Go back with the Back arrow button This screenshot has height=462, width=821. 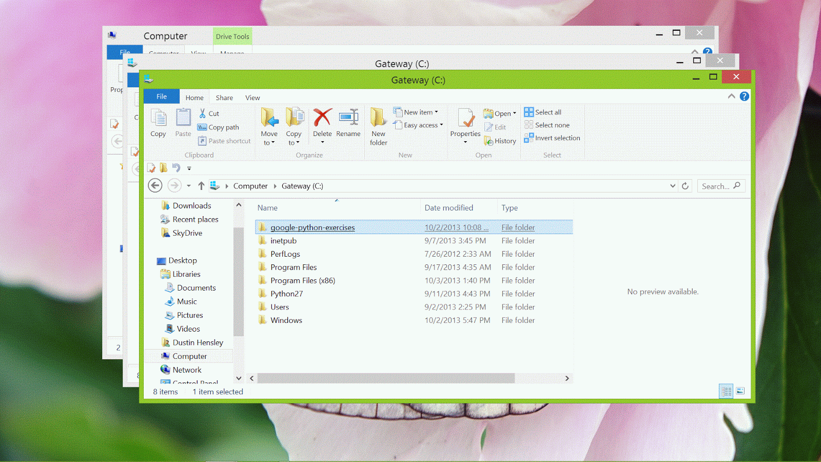click(155, 186)
